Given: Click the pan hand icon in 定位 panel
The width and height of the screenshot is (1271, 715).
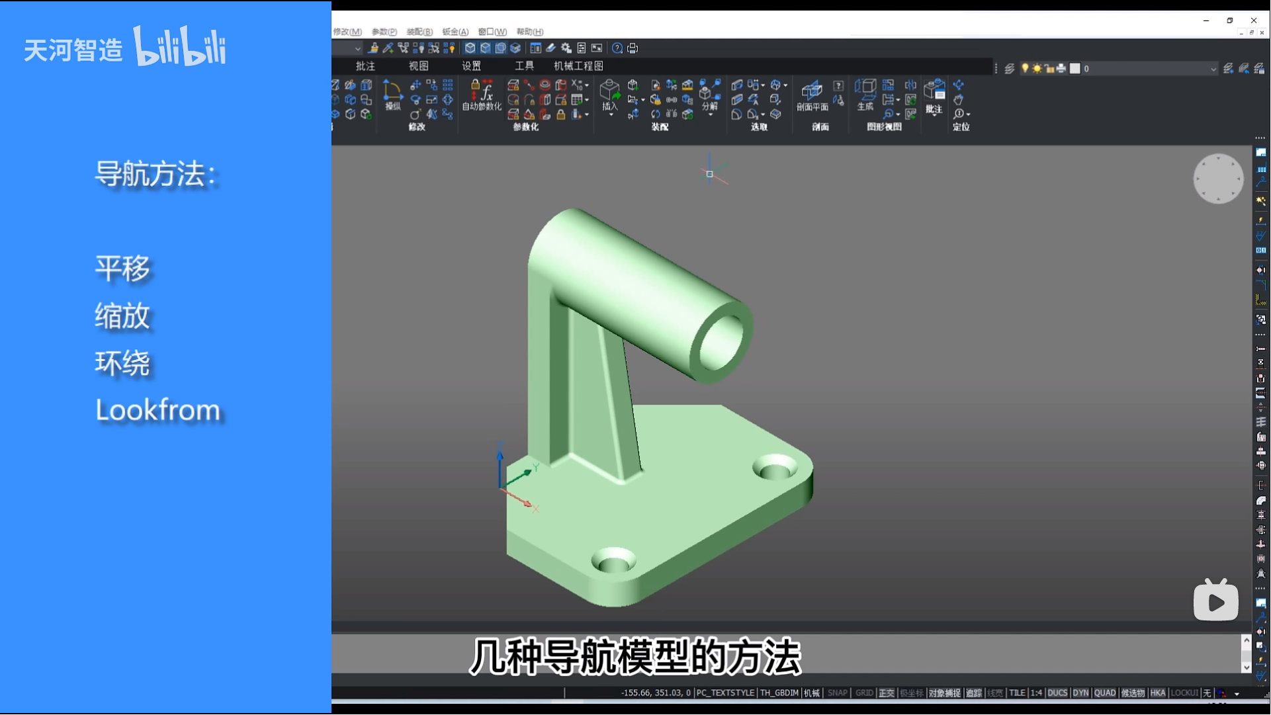Looking at the screenshot, I should click(958, 100).
